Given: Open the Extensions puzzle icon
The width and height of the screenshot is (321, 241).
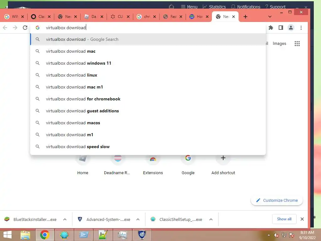Looking at the screenshot, I should tap(271, 28).
